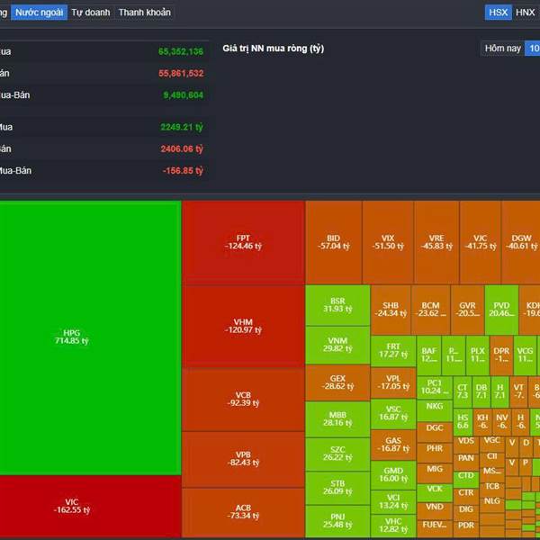This screenshot has height=540, width=540.
Task: Click the PNJ 25.48 tỷ tile
Action: (337, 521)
